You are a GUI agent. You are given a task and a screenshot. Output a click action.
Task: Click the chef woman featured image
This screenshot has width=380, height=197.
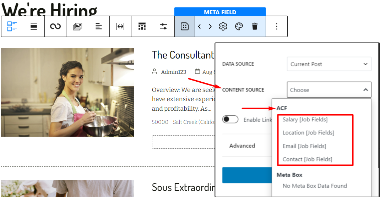(67, 92)
